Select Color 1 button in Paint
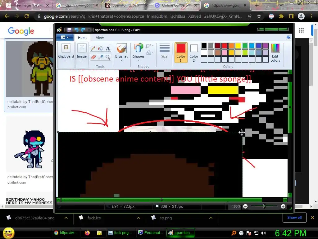 click(x=181, y=52)
